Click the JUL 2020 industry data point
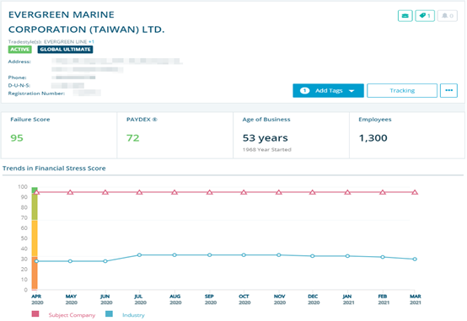 [139, 255]
